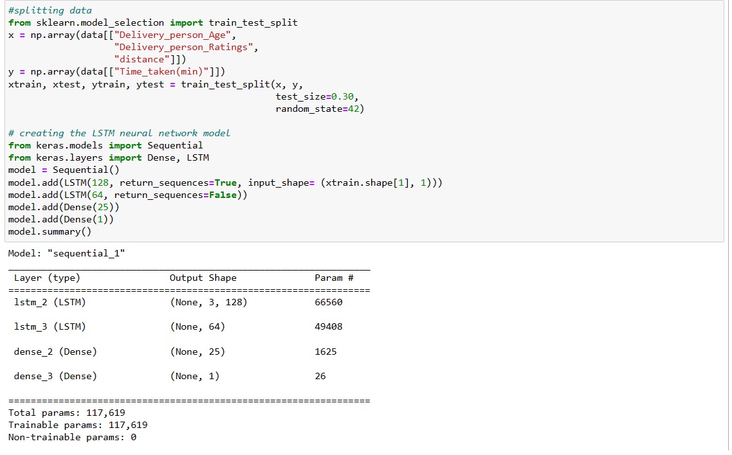Click the dense_3 (Dense) row name
The image size is (732, 455).
point(55,376)
